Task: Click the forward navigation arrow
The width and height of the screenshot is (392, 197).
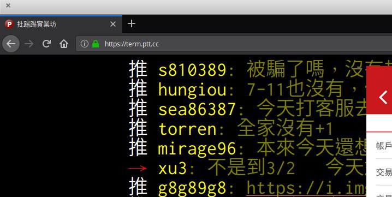Action: click(x=29, y=44)
